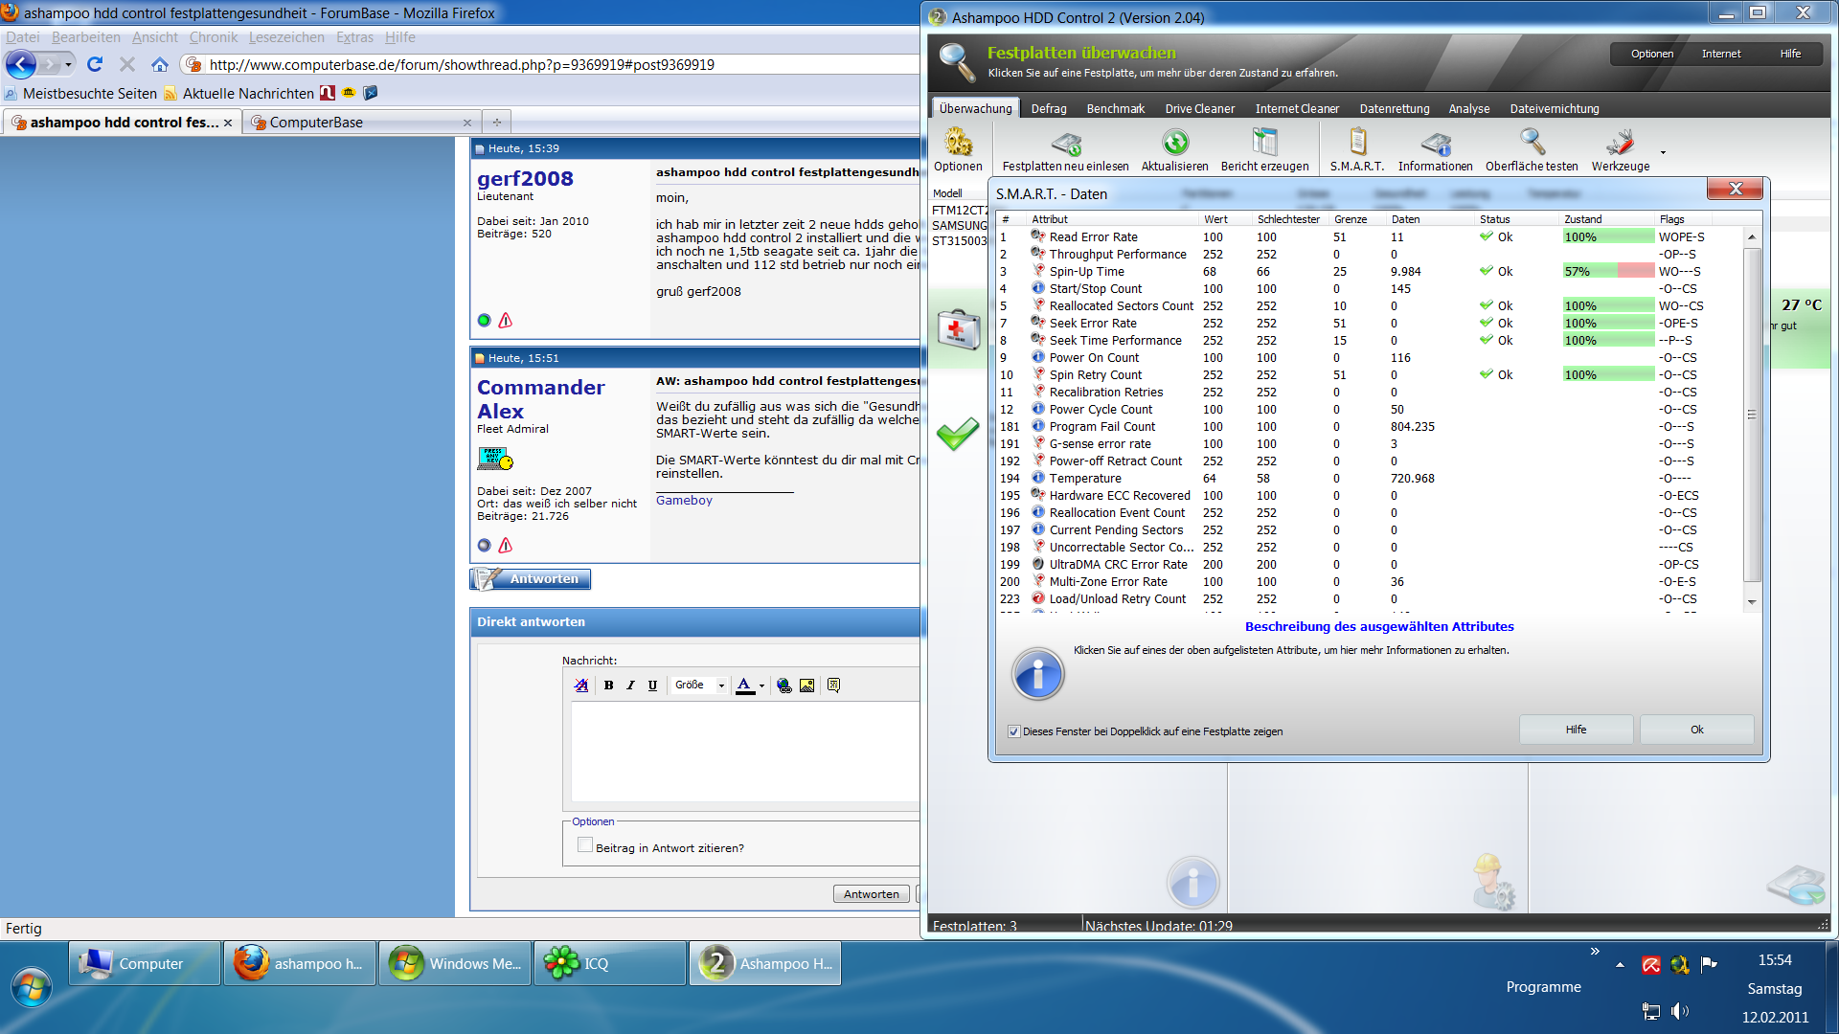This screenshot has width=1839, height=1034.
Task: Open the Chronik menu in Firefox
Action: [213, 37]
